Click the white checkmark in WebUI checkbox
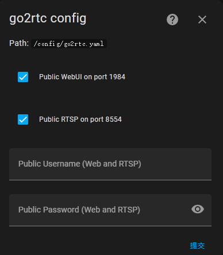 point(23,77)
